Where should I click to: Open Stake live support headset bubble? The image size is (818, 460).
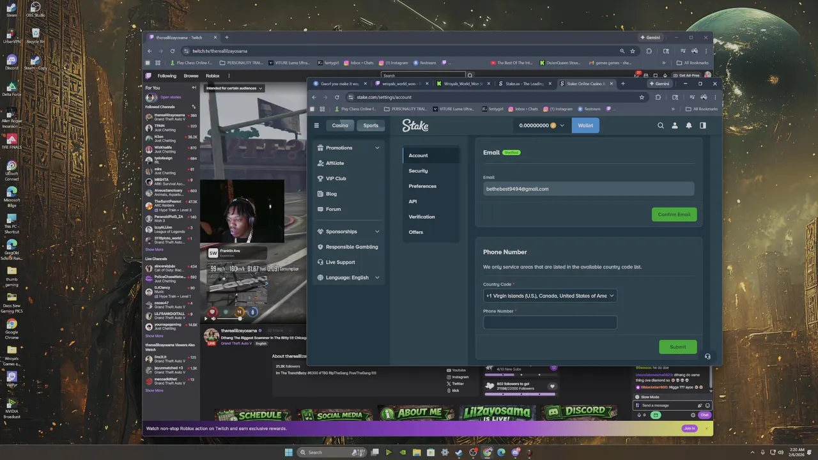[707, 356]
